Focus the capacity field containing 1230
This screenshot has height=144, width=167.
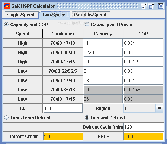tap(103, 53)
